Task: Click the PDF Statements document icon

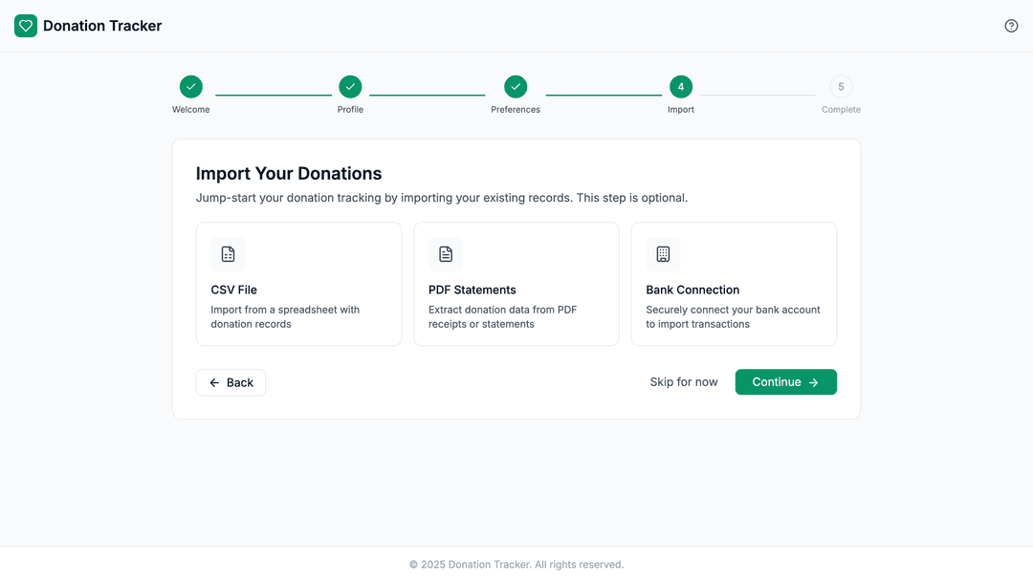Action: coord(445,253)
